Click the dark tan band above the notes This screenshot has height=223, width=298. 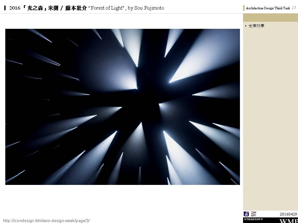(270, 18)
